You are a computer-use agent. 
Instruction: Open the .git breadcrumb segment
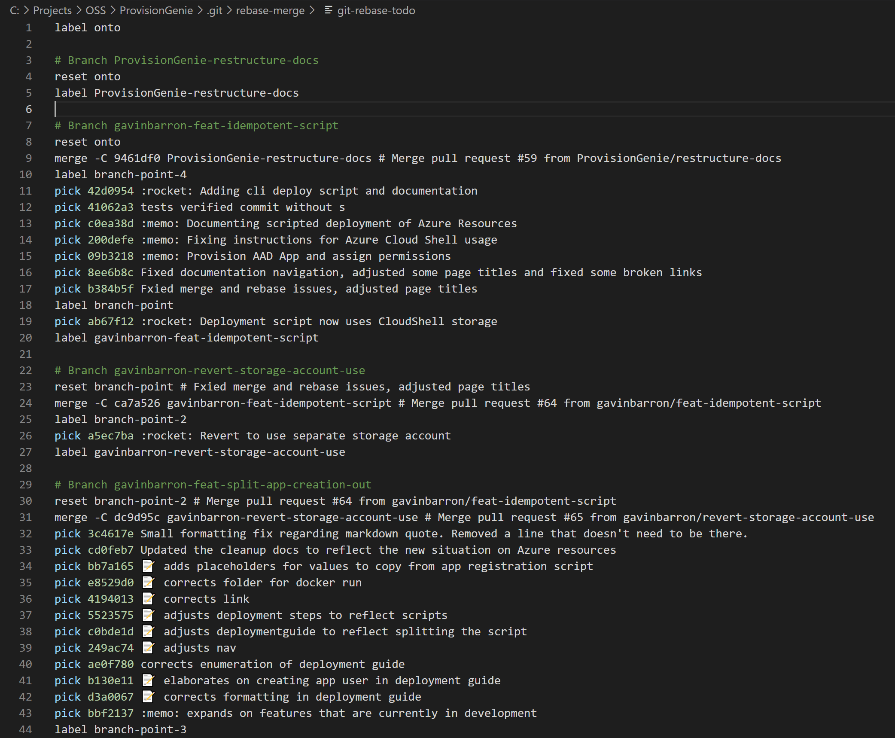[214, 10]
